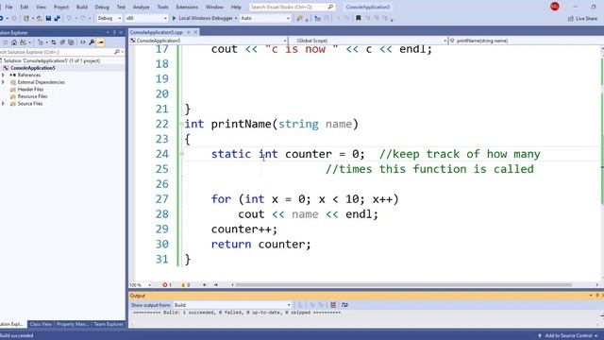Open the 100 % zoom dropdown
This screenshot has height=340, width=604.
click(141, 285)
